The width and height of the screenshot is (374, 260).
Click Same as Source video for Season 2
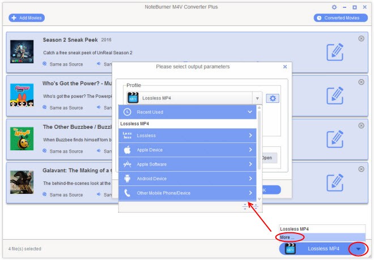pyautogui.click(x=66, y=64)
